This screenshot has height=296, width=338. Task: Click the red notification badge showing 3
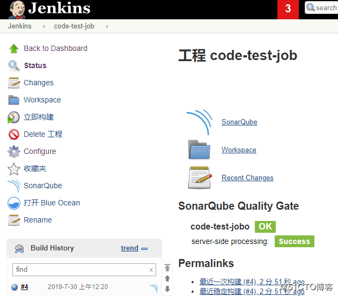coord(288,10)
